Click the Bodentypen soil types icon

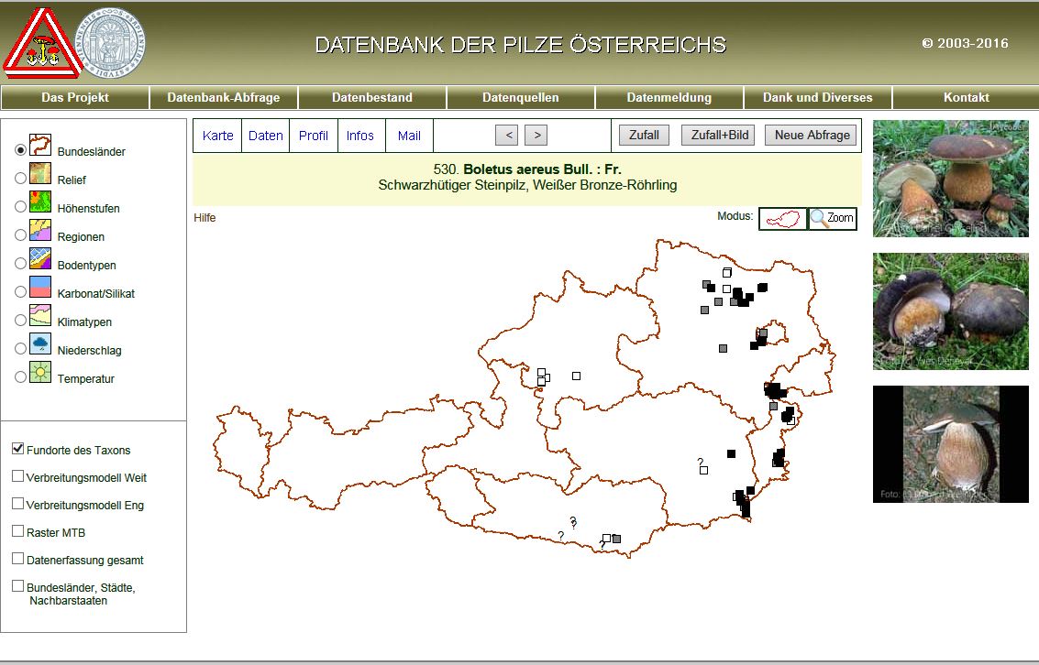(x=40, y=258)
